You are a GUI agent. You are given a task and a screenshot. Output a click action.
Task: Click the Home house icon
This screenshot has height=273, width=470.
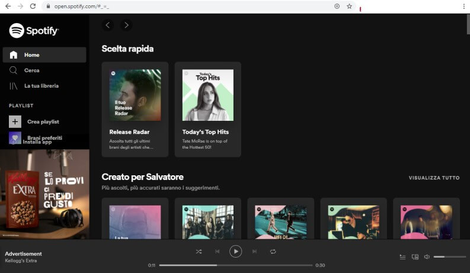(x=13, y=55)
